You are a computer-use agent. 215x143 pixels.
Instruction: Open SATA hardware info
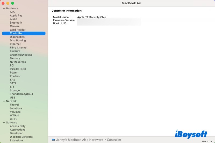[13, 83]
